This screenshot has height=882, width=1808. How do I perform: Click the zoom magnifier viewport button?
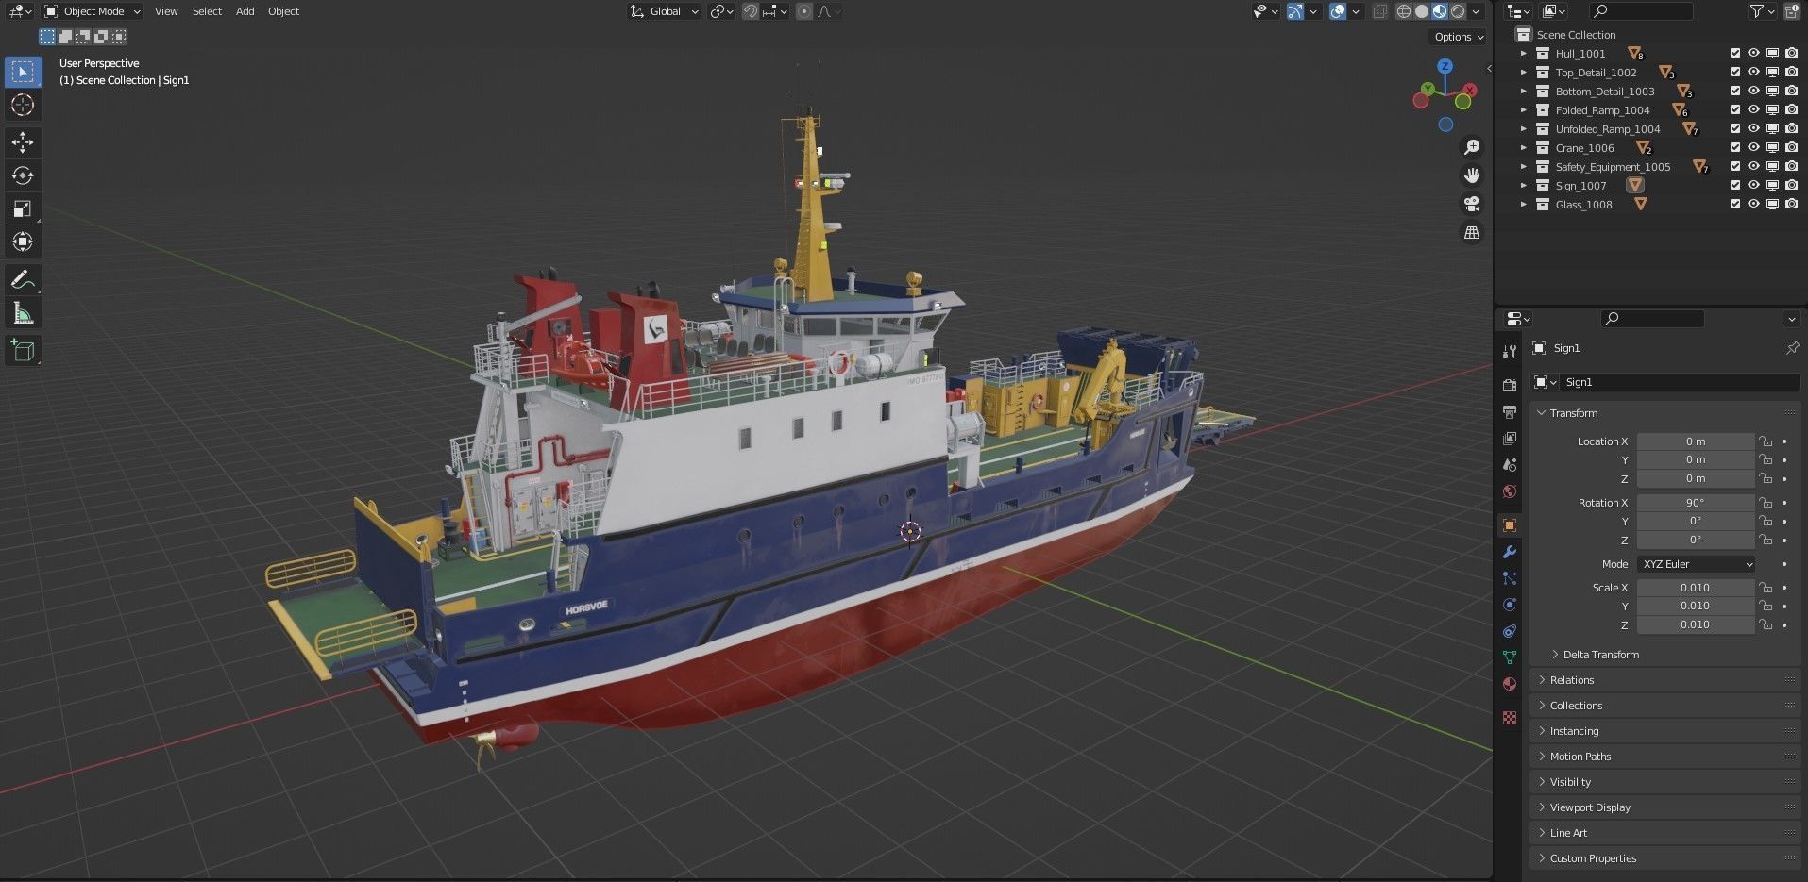(1471, 147)
